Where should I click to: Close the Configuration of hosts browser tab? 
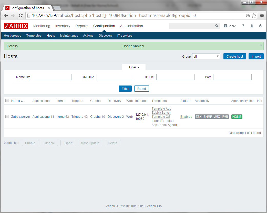[48, 8]
